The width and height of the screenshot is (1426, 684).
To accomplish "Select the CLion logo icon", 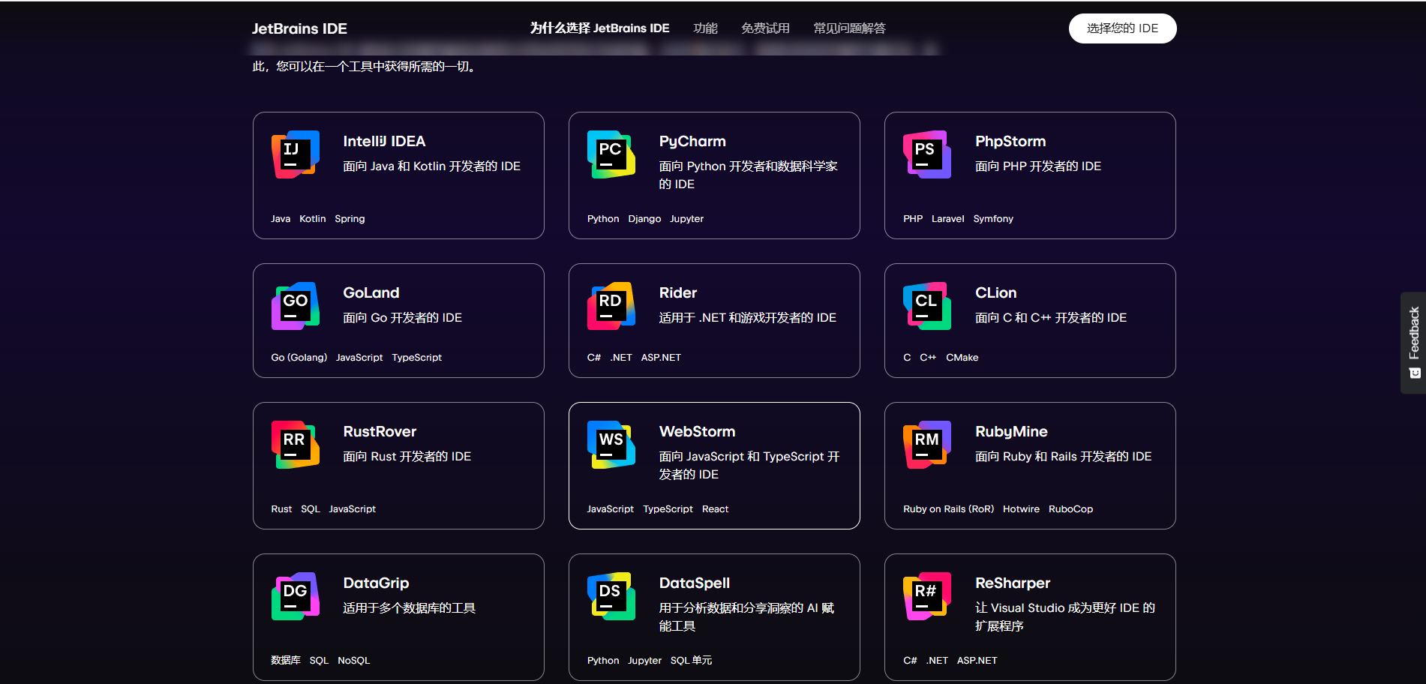I will tap(926, 306).
